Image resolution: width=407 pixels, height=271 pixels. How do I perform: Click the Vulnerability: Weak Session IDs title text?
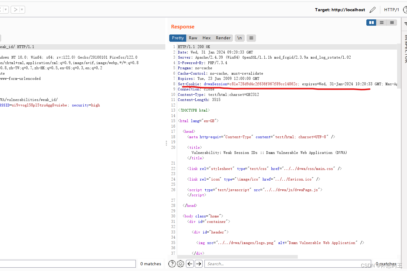pyautogui.click(x=269, y=153)
